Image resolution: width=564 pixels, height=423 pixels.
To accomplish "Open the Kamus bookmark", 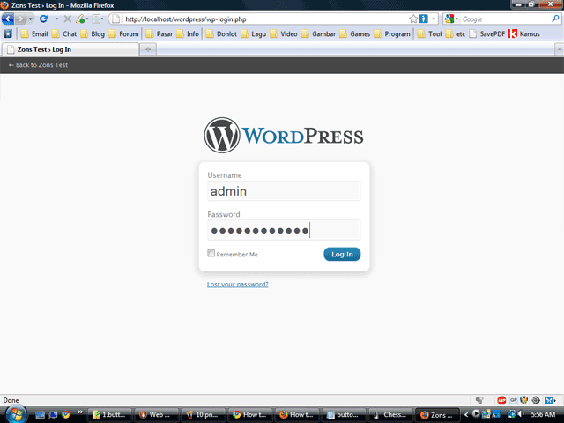I will (x=524, y=33).
